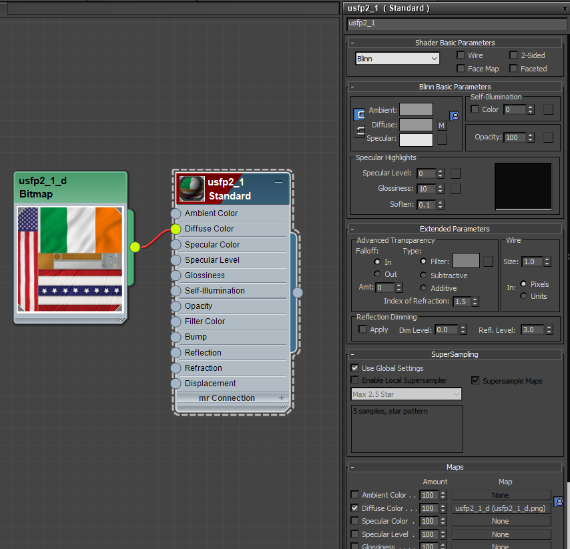570x549 pixels.
Task: Collapse the Extended Parameters rollout
Action: (x=352, y=229)
